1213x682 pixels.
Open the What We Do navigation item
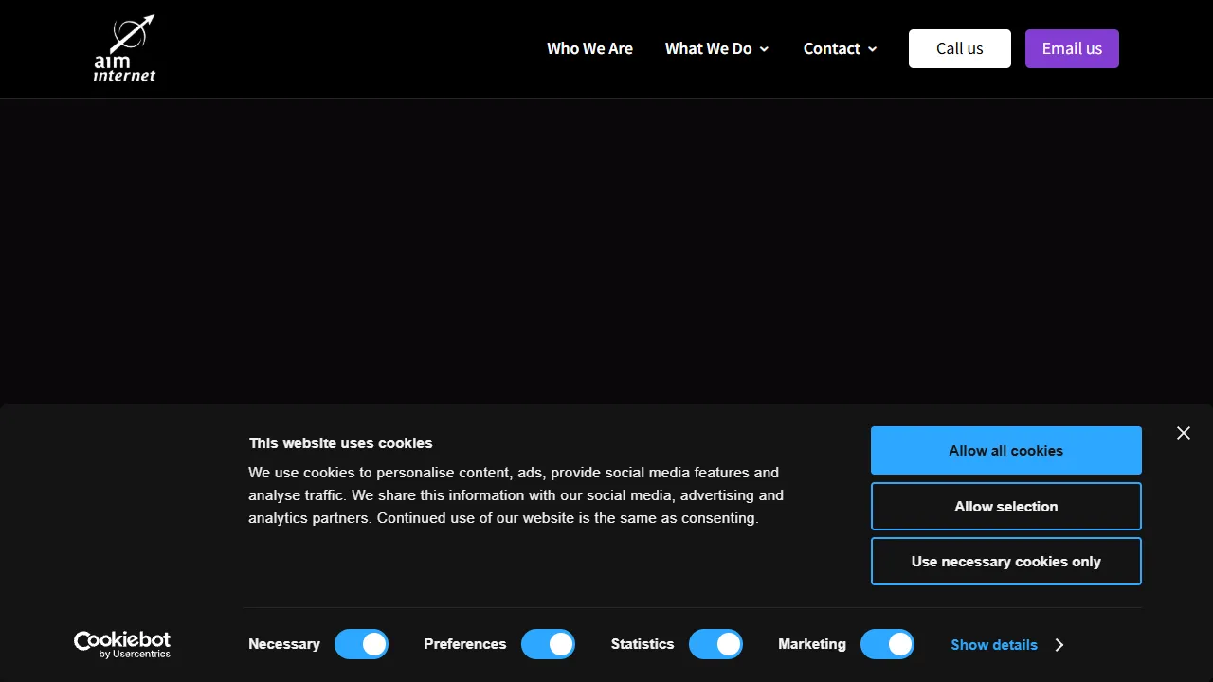click(709, 48)
